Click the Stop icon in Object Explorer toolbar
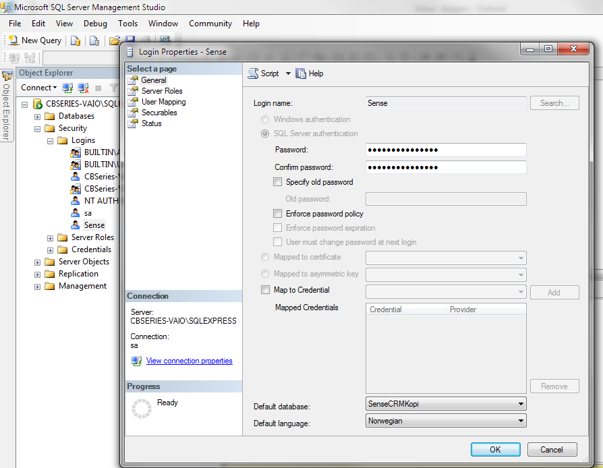This screenshot has height=468, width=603. click(x=98, y=88)
